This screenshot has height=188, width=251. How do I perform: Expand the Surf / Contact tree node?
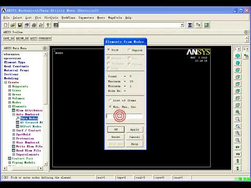tap(14, 130)
